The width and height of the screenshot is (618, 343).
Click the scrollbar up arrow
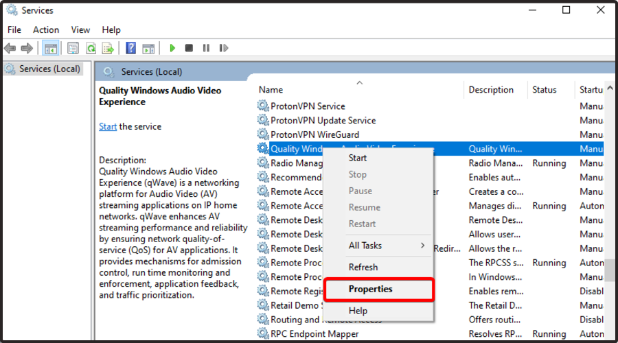[610, 88]
